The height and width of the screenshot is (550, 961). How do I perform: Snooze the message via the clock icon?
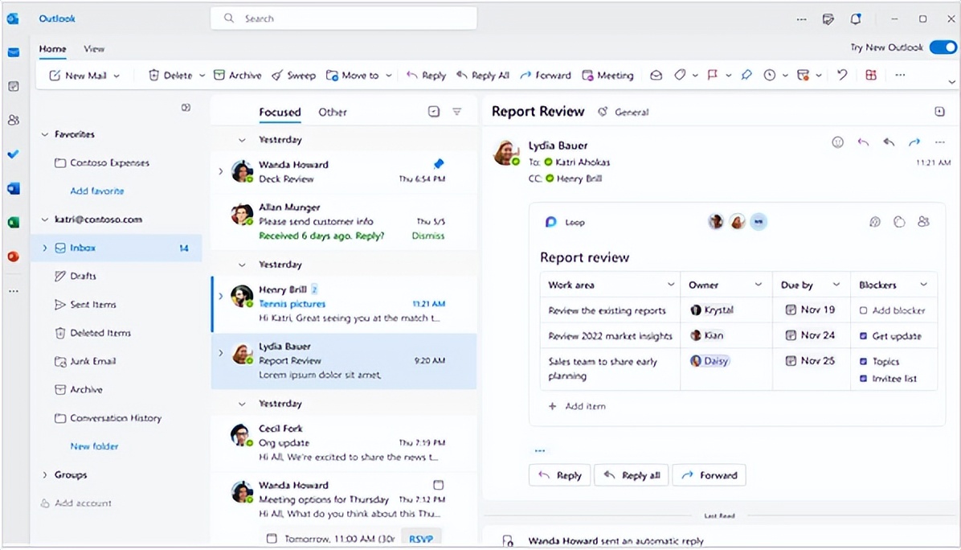771,74
